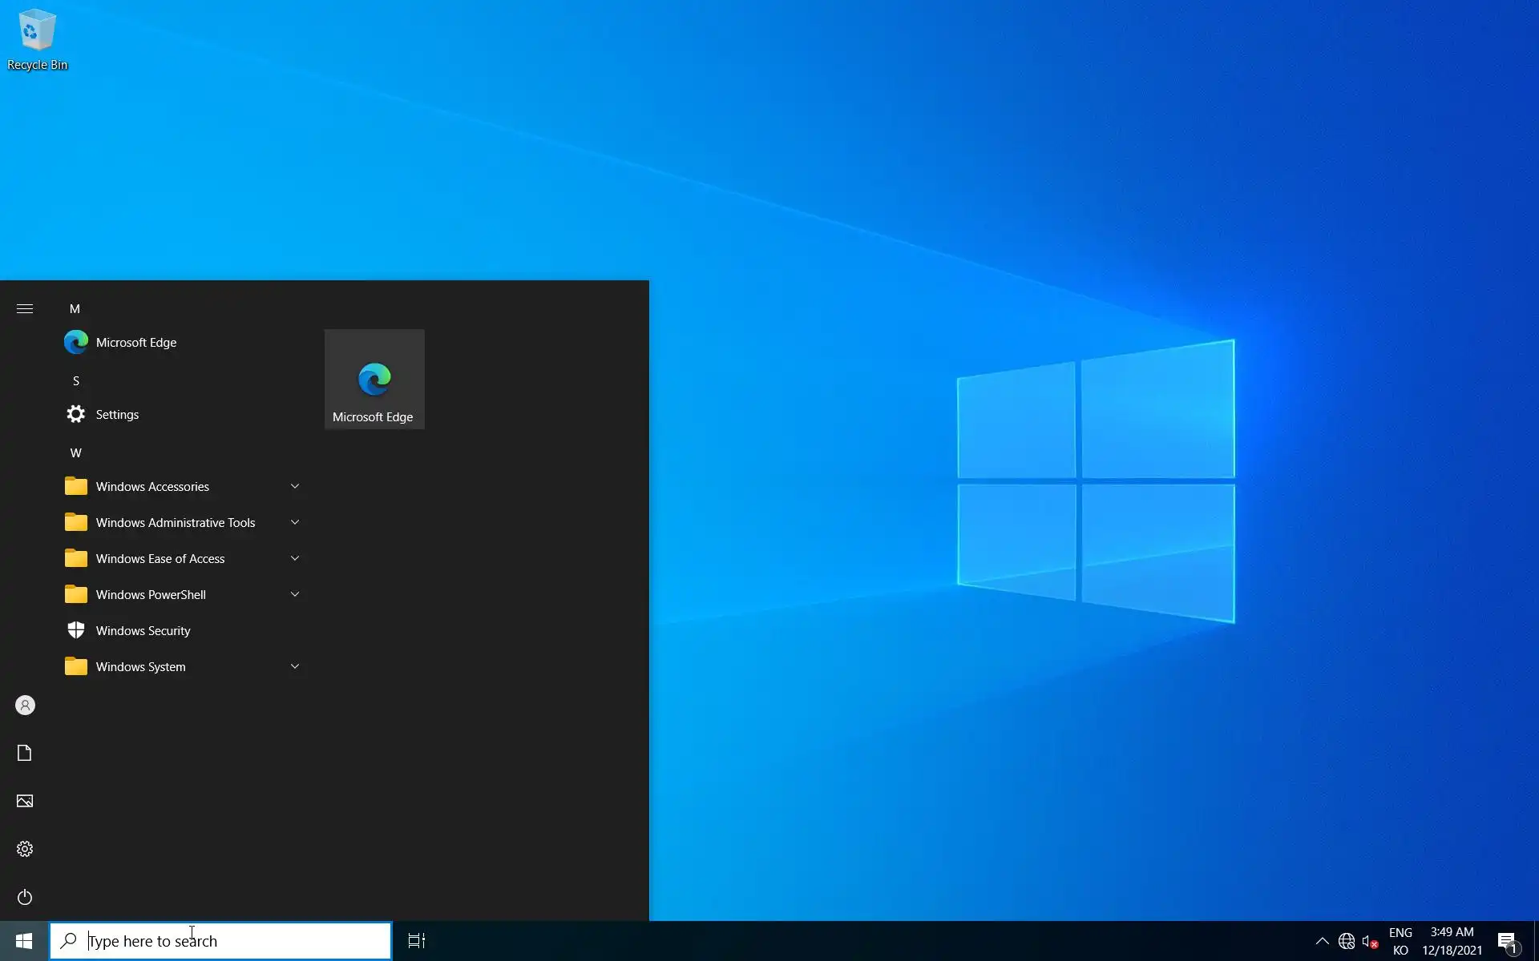Open Documents icon in Start sidebar

click(25, 753)
